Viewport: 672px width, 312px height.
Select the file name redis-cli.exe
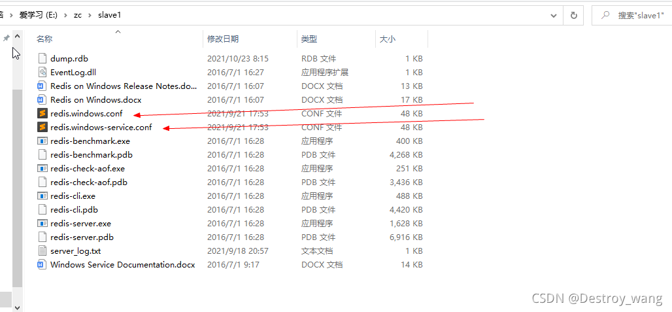click(73, 196)
